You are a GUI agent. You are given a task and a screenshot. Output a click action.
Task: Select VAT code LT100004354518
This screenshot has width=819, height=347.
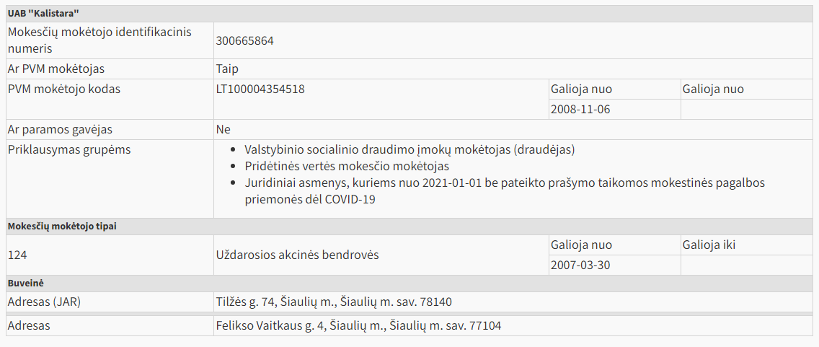260,89
